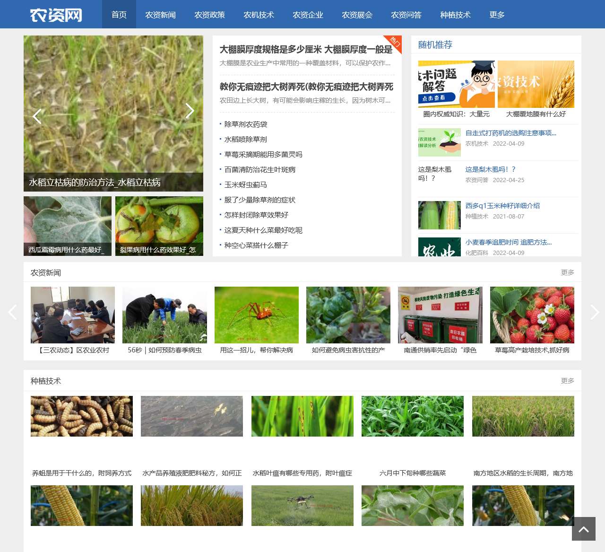Select 农机技术 in the navigation bar
The height and width of the screenshot is (552, 605).
(x=259, y=14)
